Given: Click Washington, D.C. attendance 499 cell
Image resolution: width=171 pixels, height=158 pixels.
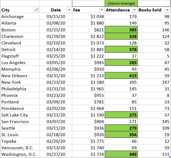Looking at the screenshot, I should 121,154.
